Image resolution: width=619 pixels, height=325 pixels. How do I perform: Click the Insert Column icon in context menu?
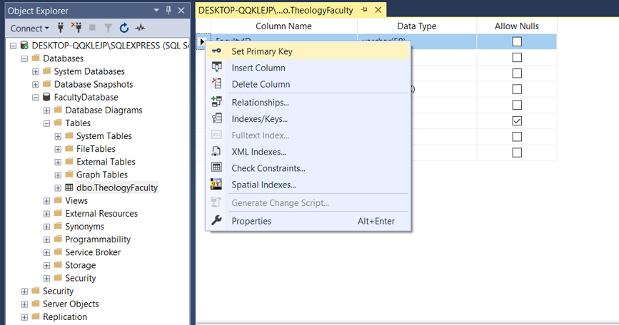point(216,68)
